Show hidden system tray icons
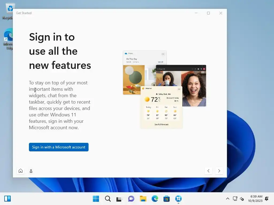 pyautogui.click(x=228, y=199)
